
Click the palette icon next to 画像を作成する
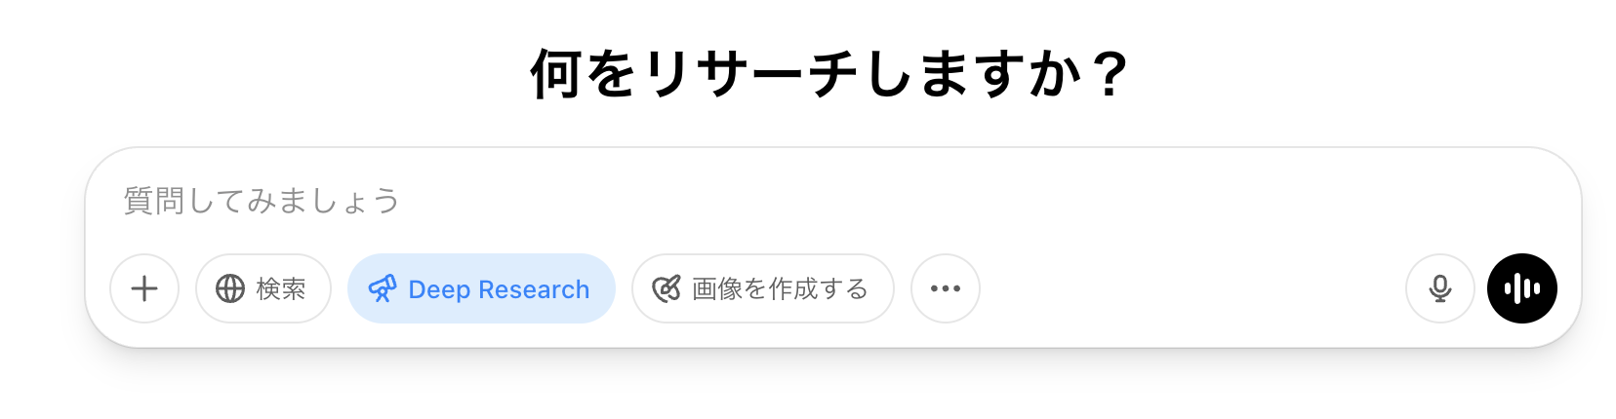(666, 288)
